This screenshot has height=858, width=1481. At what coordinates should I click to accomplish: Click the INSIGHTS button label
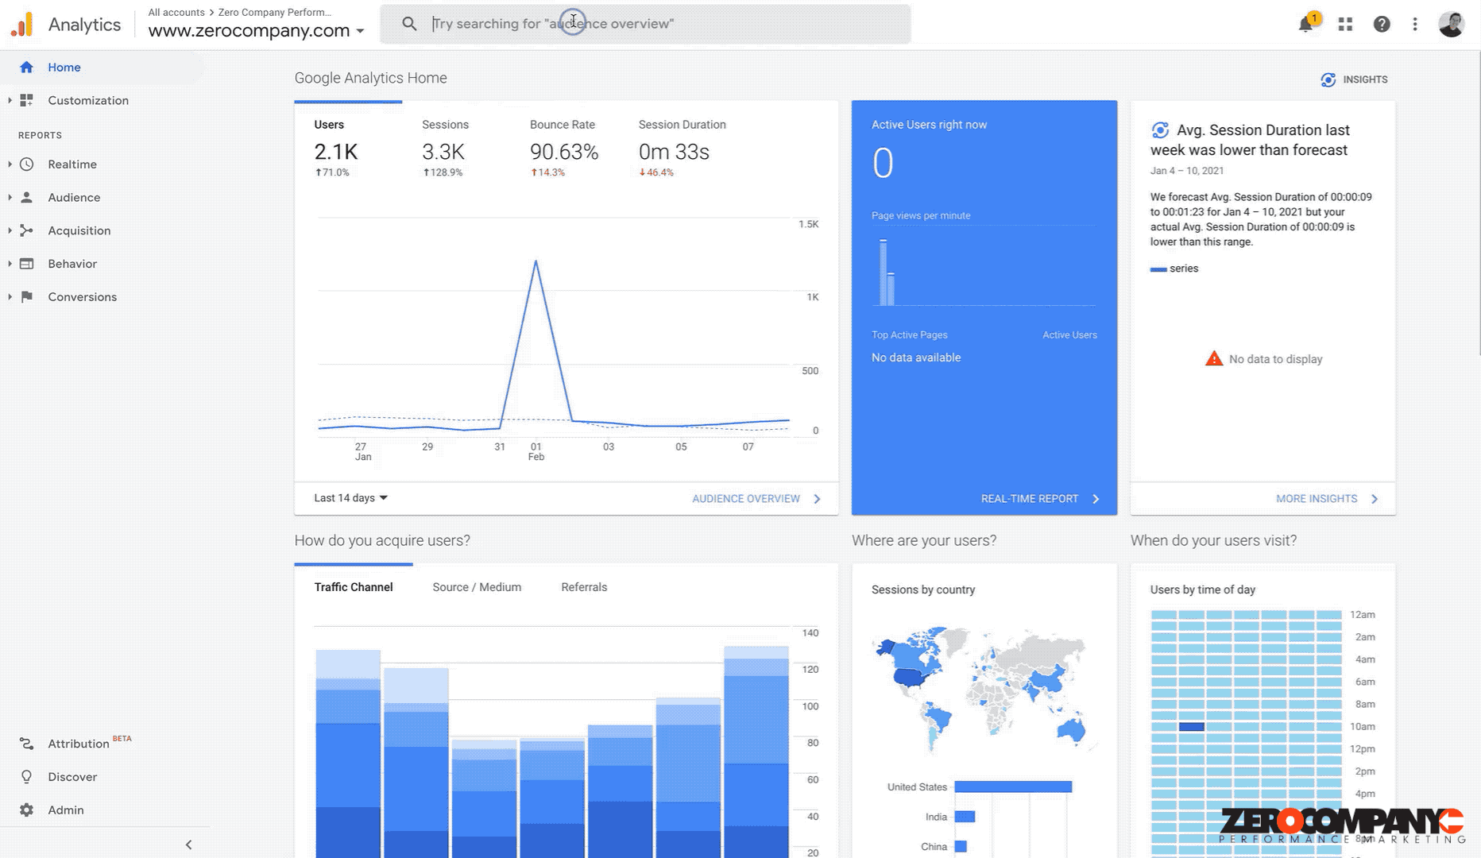(x=1365, y=79)
